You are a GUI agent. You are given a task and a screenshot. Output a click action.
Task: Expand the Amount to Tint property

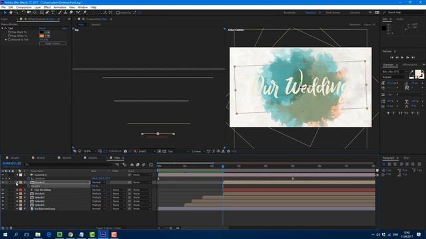pyautogui.click(x=6, y=40)
